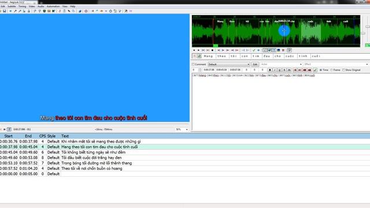370x208 pixels.
Task: Pick the outline color AB button
Action: click(x=305, y=70)
